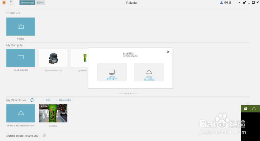Expand the account dropdown arrow
The height and width of the screenshot is (141, 260).
[x=239, y=3]
